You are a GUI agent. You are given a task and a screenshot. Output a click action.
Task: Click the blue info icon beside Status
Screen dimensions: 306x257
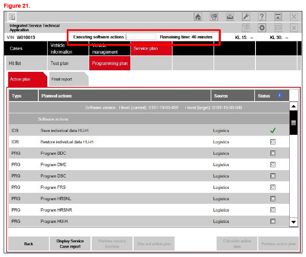coord(280,95)
